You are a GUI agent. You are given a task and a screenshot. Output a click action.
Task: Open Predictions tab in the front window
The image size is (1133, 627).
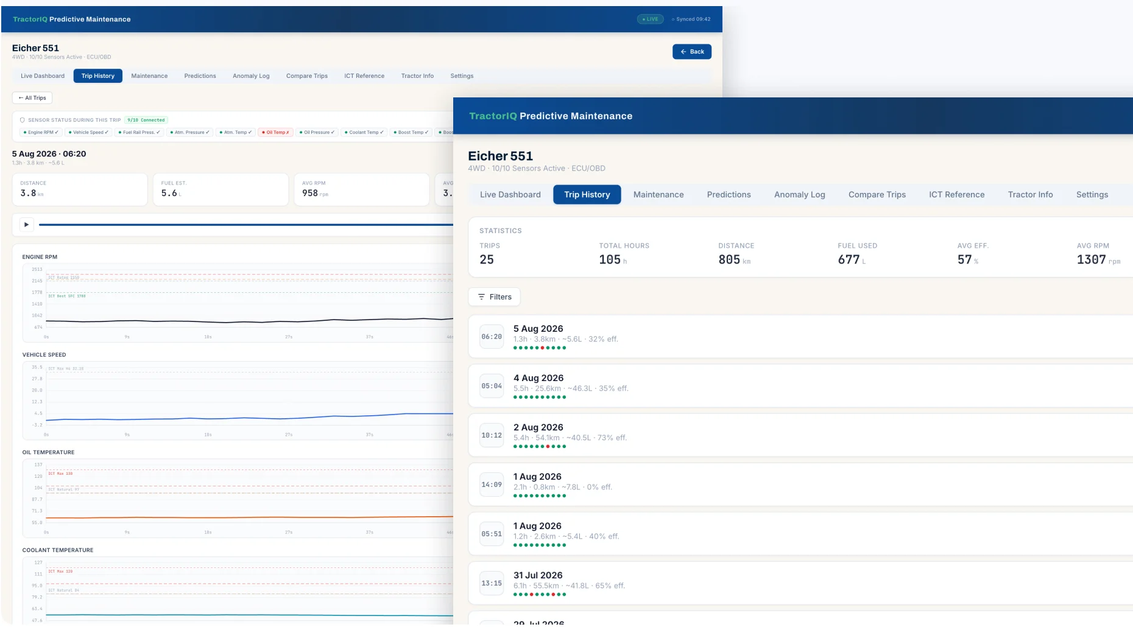pos(729,195)
